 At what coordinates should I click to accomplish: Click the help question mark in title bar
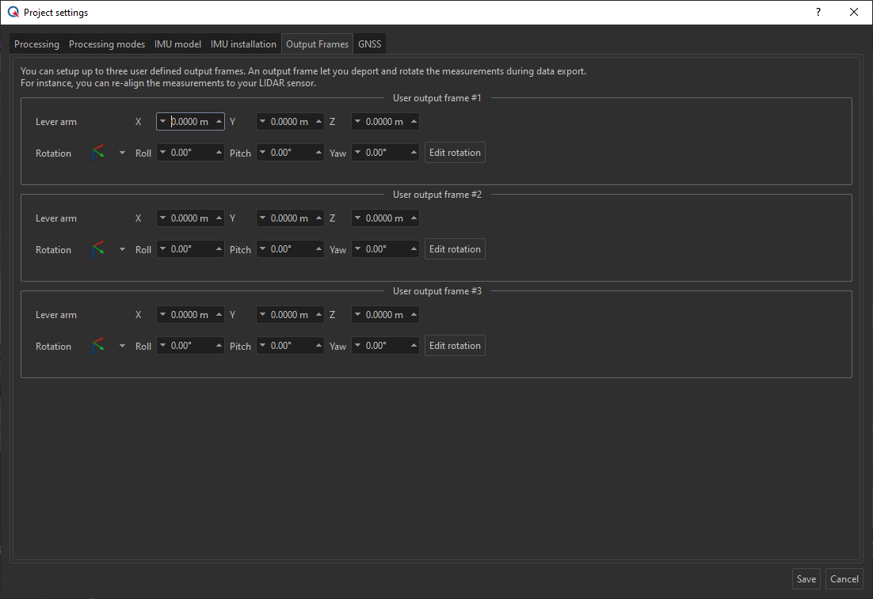(818, 12)
